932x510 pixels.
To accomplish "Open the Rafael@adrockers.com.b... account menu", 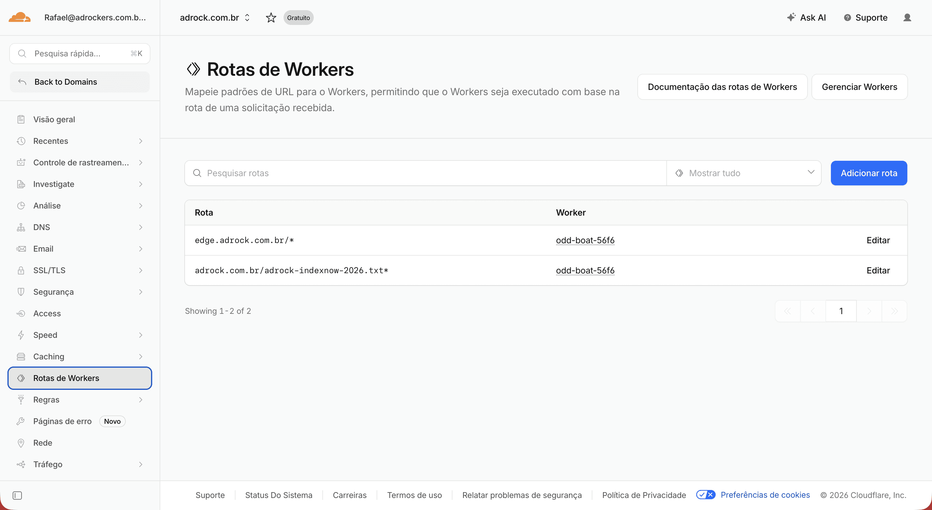I will point(95,17).
